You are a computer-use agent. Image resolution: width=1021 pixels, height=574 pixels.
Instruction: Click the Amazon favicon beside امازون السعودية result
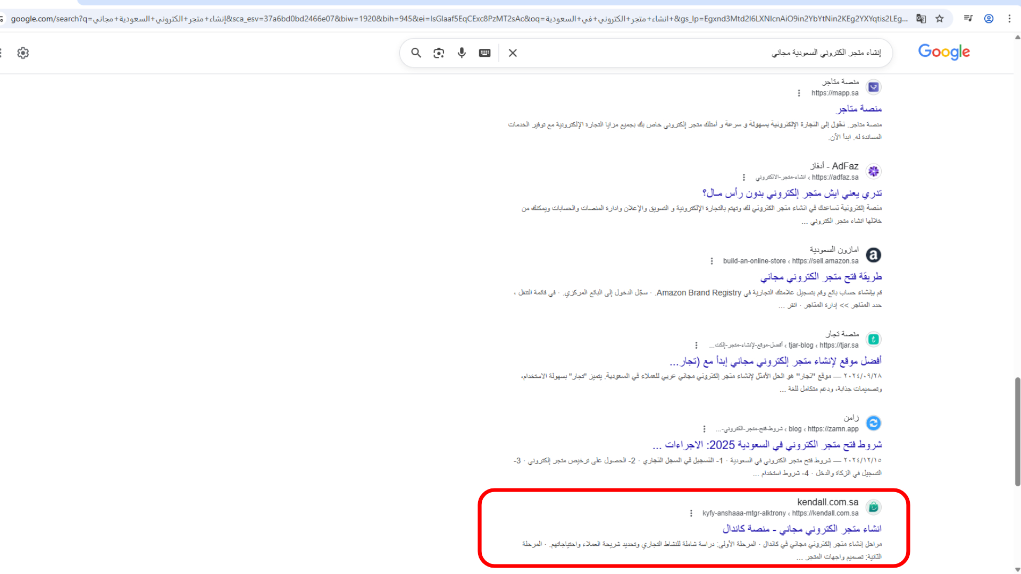pos(873,255)
